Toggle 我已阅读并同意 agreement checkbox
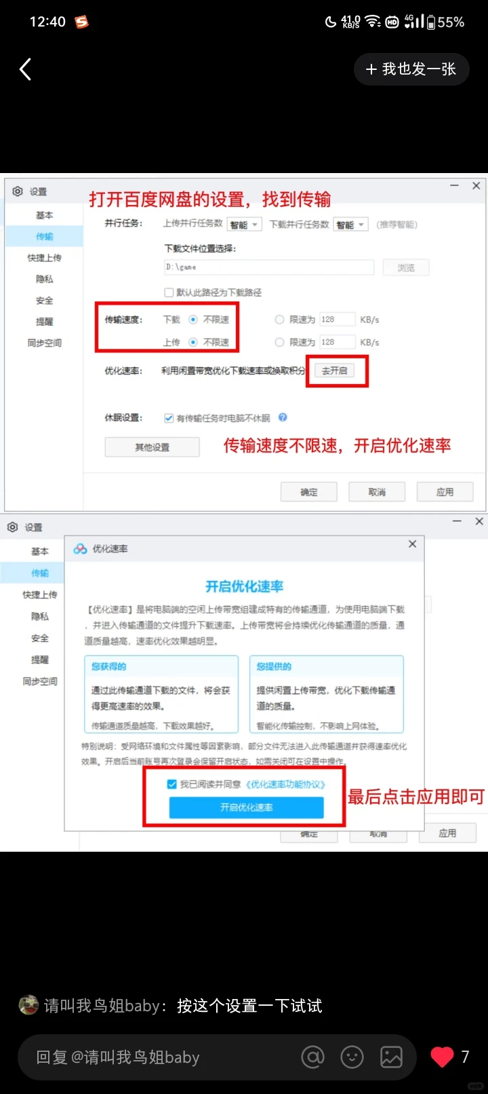Image resolution: width=488 pixels, height=1094 pixels. 172,784
